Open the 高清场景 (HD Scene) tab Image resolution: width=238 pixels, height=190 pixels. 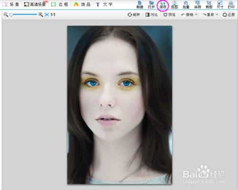pyautogui.click(x=36, y=4)
